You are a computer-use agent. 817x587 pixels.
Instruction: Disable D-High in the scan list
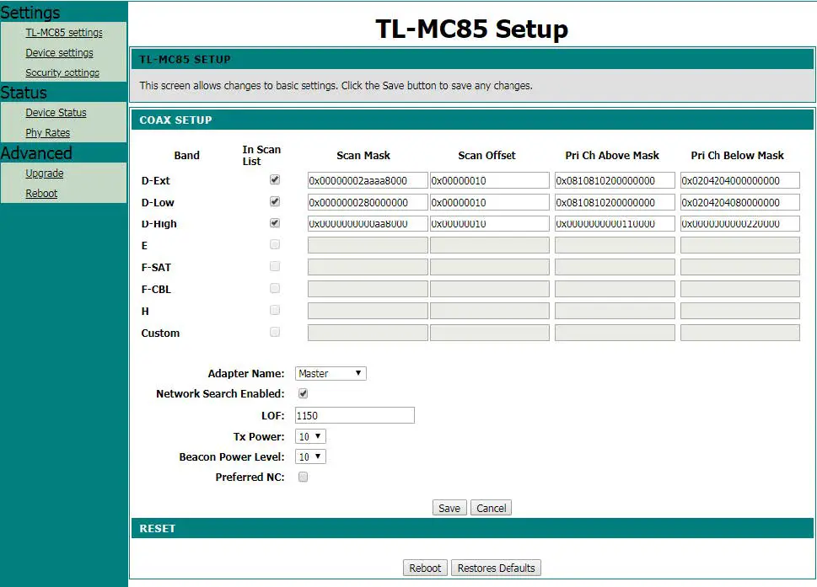[x=274, y=222]
